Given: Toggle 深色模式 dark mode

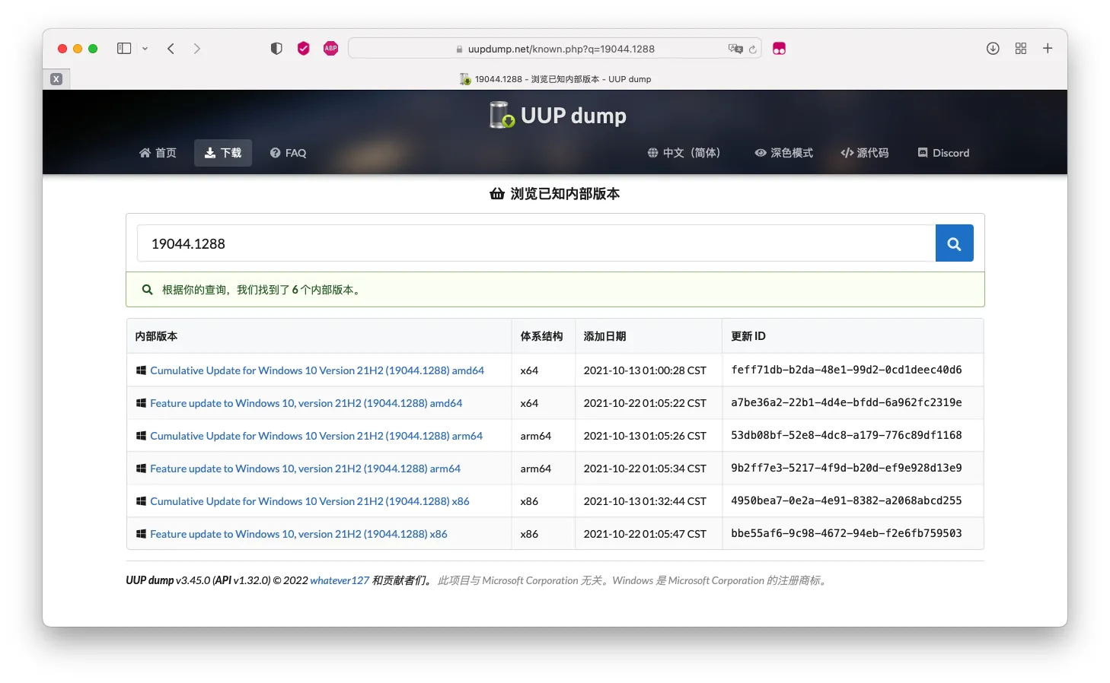Looking at the screenshot, I should [x=783, y=153].
